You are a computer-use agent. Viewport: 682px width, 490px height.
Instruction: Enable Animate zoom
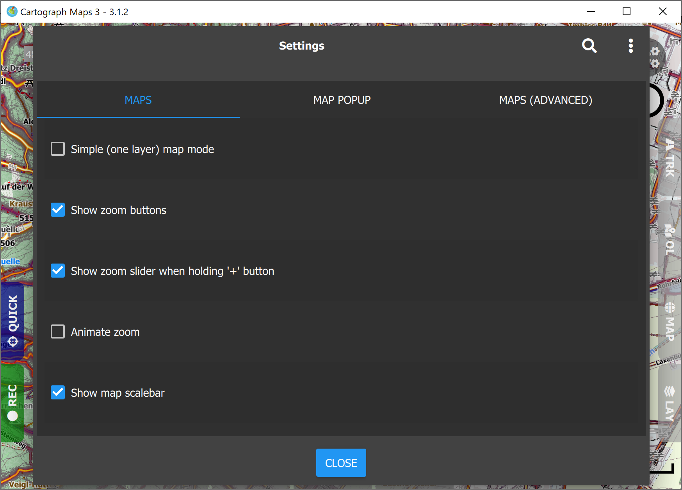[57, 331]
